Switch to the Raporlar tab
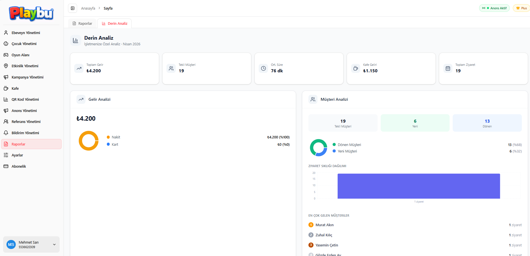 tap(82, 24)
